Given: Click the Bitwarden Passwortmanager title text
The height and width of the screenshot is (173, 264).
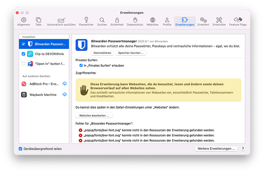Looking at the screenshot, I should pyautogui.click(x=114, y=41).
